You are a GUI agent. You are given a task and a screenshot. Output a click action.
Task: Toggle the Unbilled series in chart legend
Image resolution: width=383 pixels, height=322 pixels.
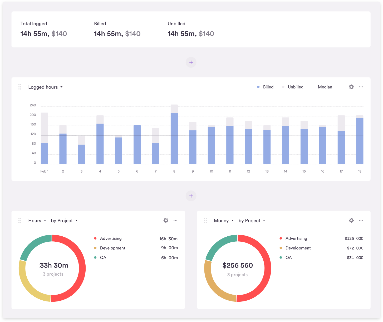click(293, 87)
